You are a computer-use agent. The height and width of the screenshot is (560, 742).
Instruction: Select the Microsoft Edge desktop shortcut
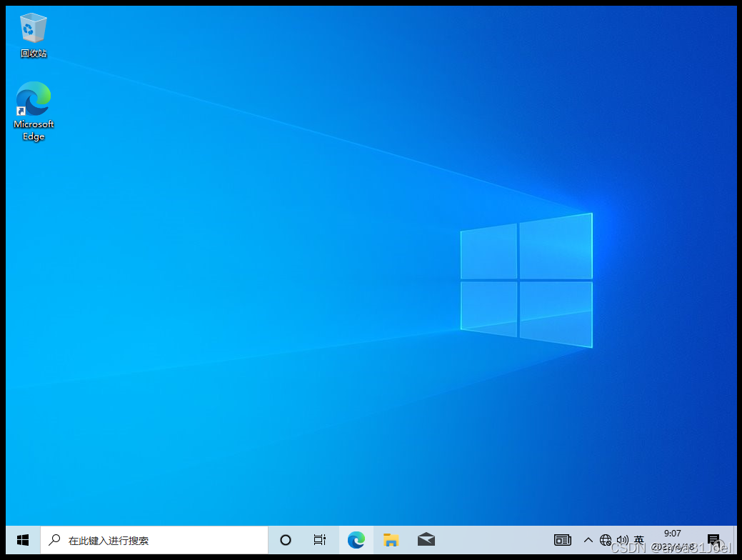pyautogui.click(x=33, y=111)
